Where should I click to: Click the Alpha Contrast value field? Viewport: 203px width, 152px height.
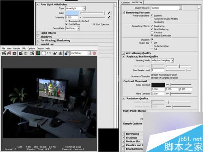pyautogui.click(x=158, y=94)
